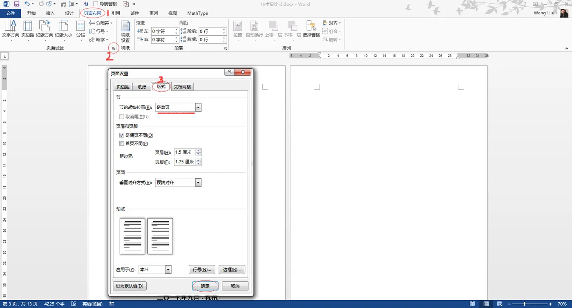The height and width of the screenshot is (308, 572).
Task: Click the proofing check icon in status bar
Action: pos(74,304)
